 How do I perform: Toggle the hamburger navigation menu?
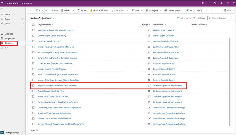(2, 9)
